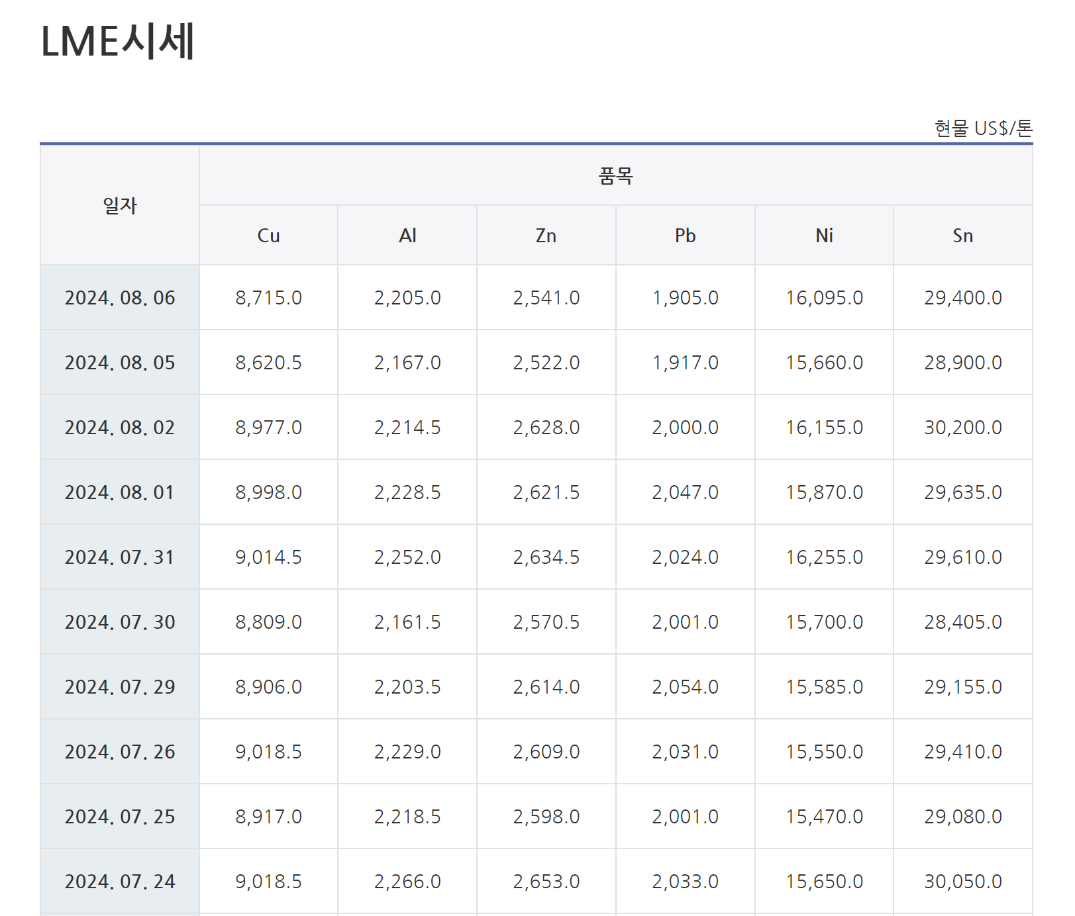Click the 품목 group header

point(615,176)
